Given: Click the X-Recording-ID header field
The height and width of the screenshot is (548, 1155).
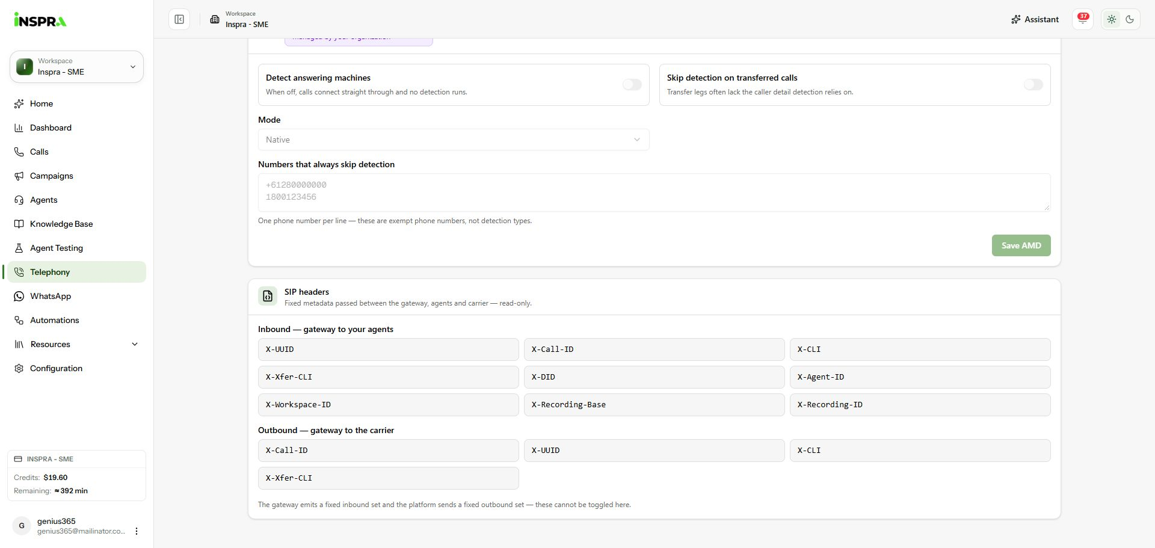Looking at the screenshot, I should click(920, 405).
